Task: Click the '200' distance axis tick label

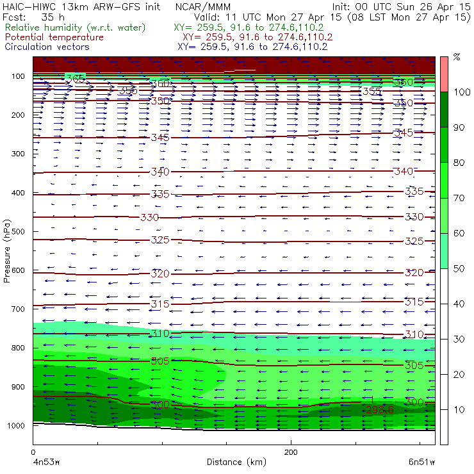Action: point(291,452)
